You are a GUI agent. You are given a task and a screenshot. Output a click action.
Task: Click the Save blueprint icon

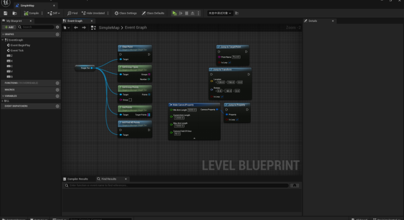pyautogui.click(x=5, y=14)
